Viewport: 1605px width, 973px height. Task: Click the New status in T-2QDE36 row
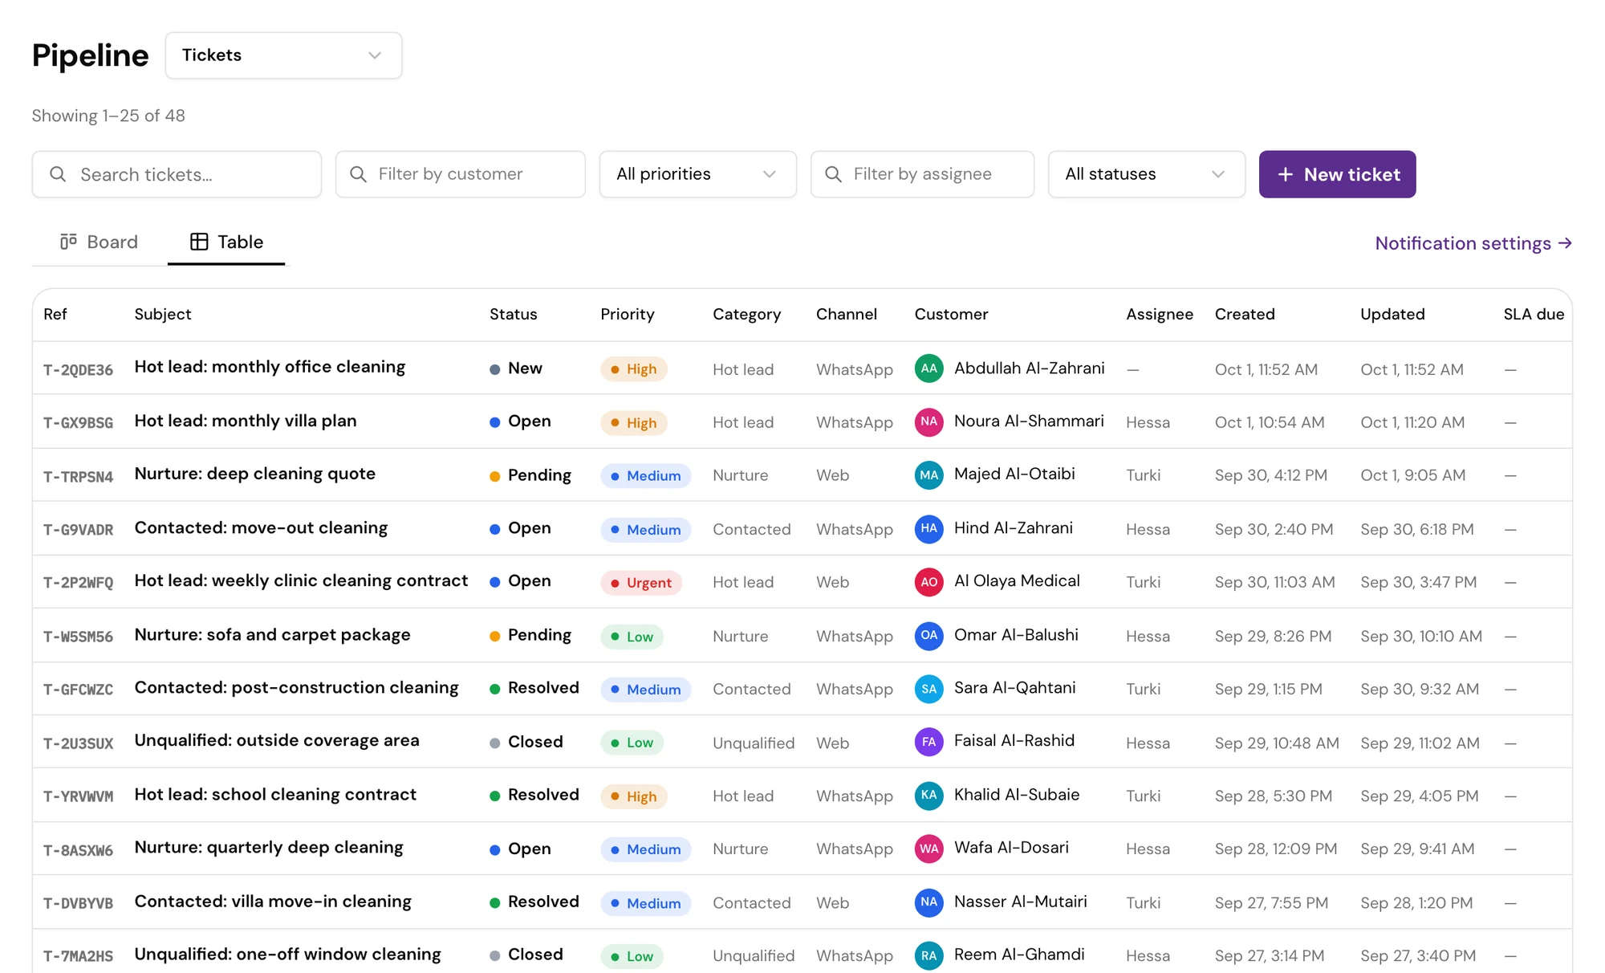(516, 368)
